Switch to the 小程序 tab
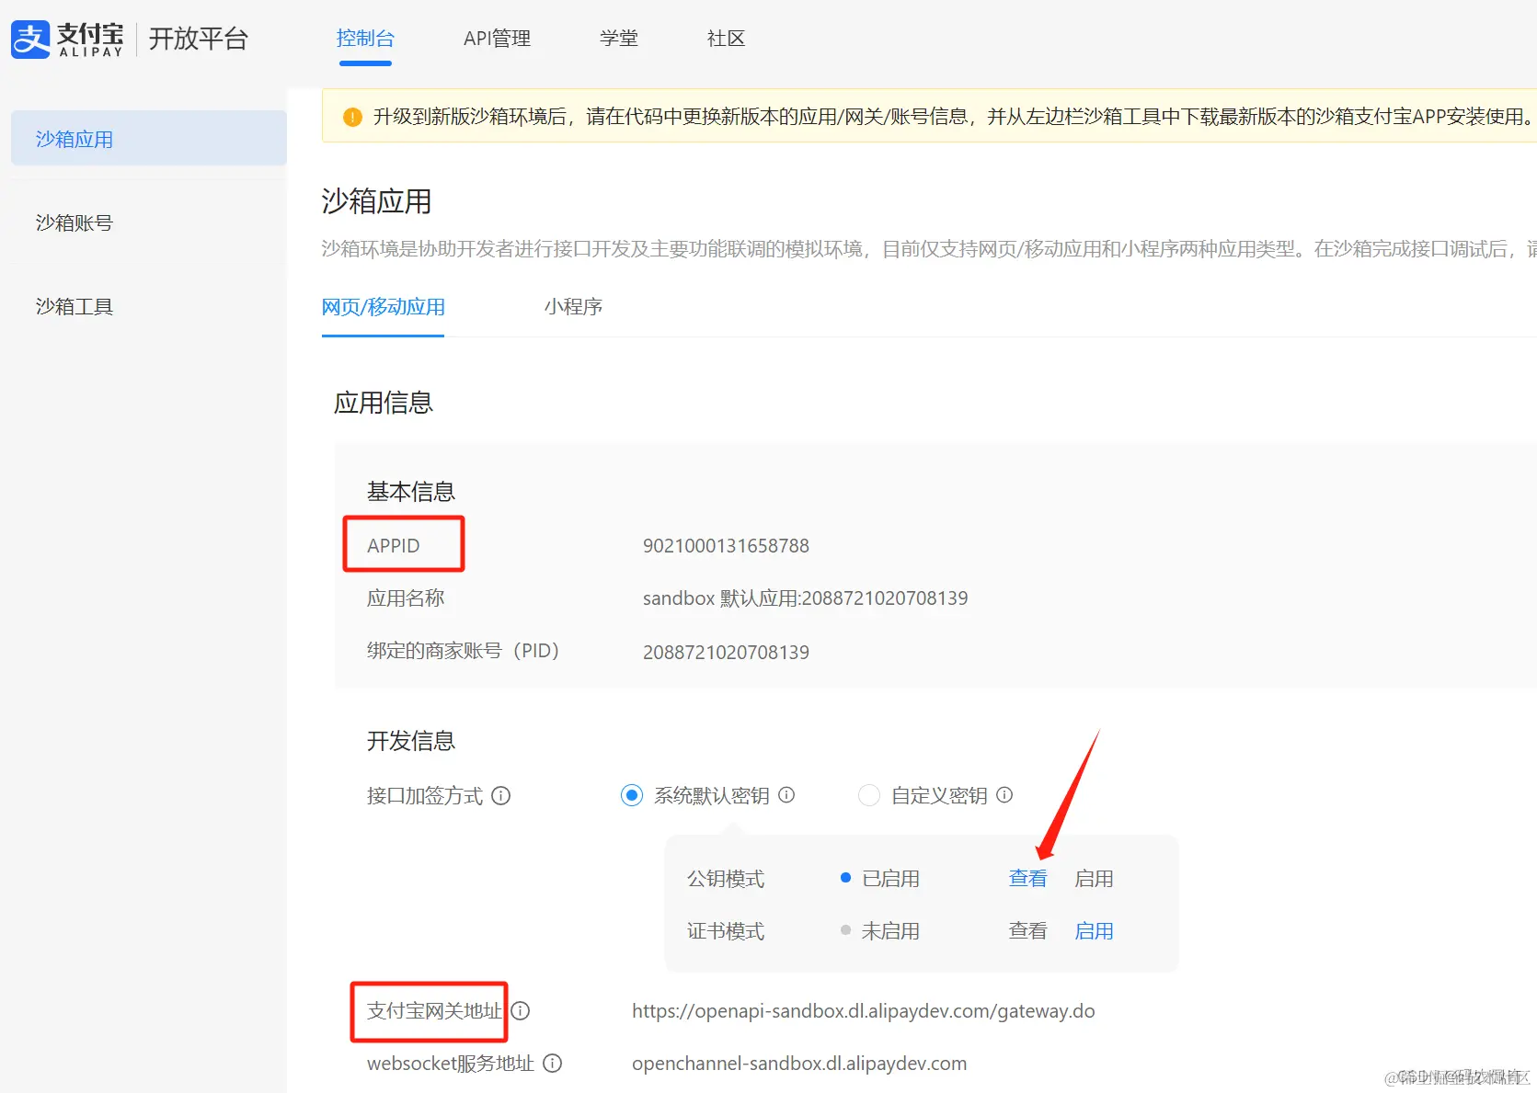Screen dimensions: 1537x1093 [x=573, y=307]
